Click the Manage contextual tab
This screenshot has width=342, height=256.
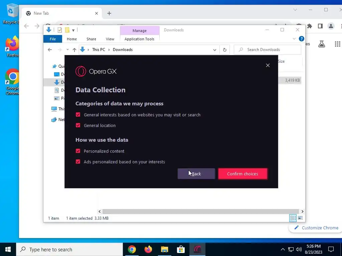tap(140, 31)
